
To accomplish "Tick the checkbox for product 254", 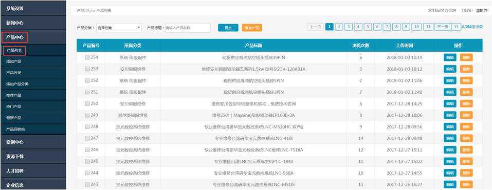I will (87, 57).
